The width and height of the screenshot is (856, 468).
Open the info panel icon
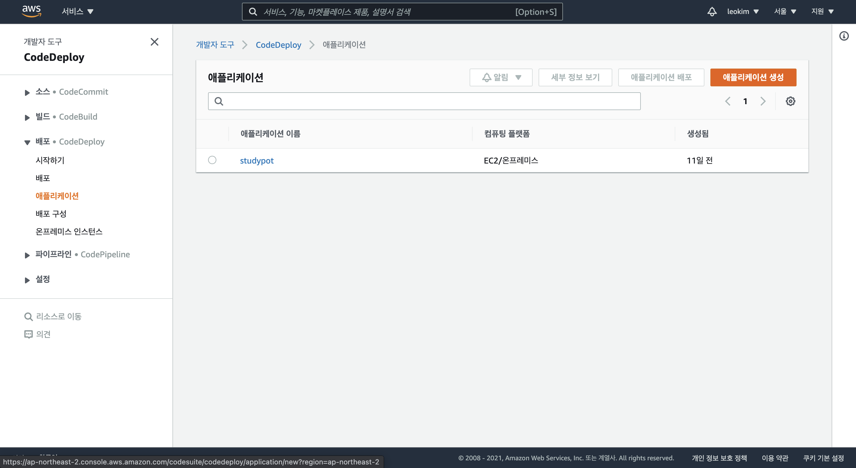844,36
